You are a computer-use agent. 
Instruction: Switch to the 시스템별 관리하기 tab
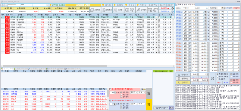click(73, 69)
